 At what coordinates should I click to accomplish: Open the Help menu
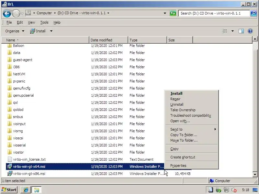[57, 22]
